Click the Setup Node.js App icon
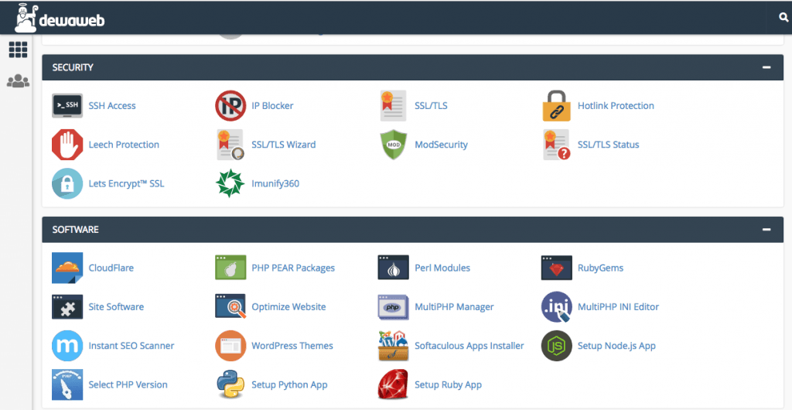Viewport: 792px width, 410px height. [557, 345]
